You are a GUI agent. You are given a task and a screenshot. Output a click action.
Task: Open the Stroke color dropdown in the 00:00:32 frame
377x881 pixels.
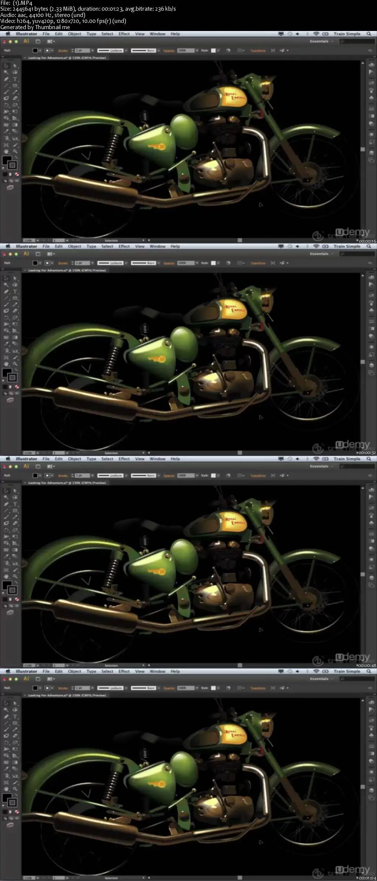pyautogui.click(x=52, y=263)
